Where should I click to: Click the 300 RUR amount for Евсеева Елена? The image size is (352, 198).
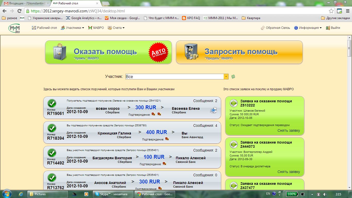coord(146,108)
